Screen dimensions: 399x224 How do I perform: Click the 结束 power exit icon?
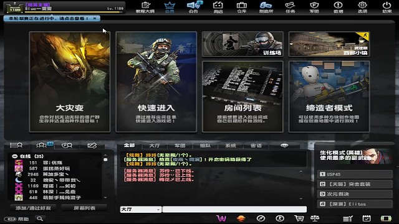[x=387, y=7]
